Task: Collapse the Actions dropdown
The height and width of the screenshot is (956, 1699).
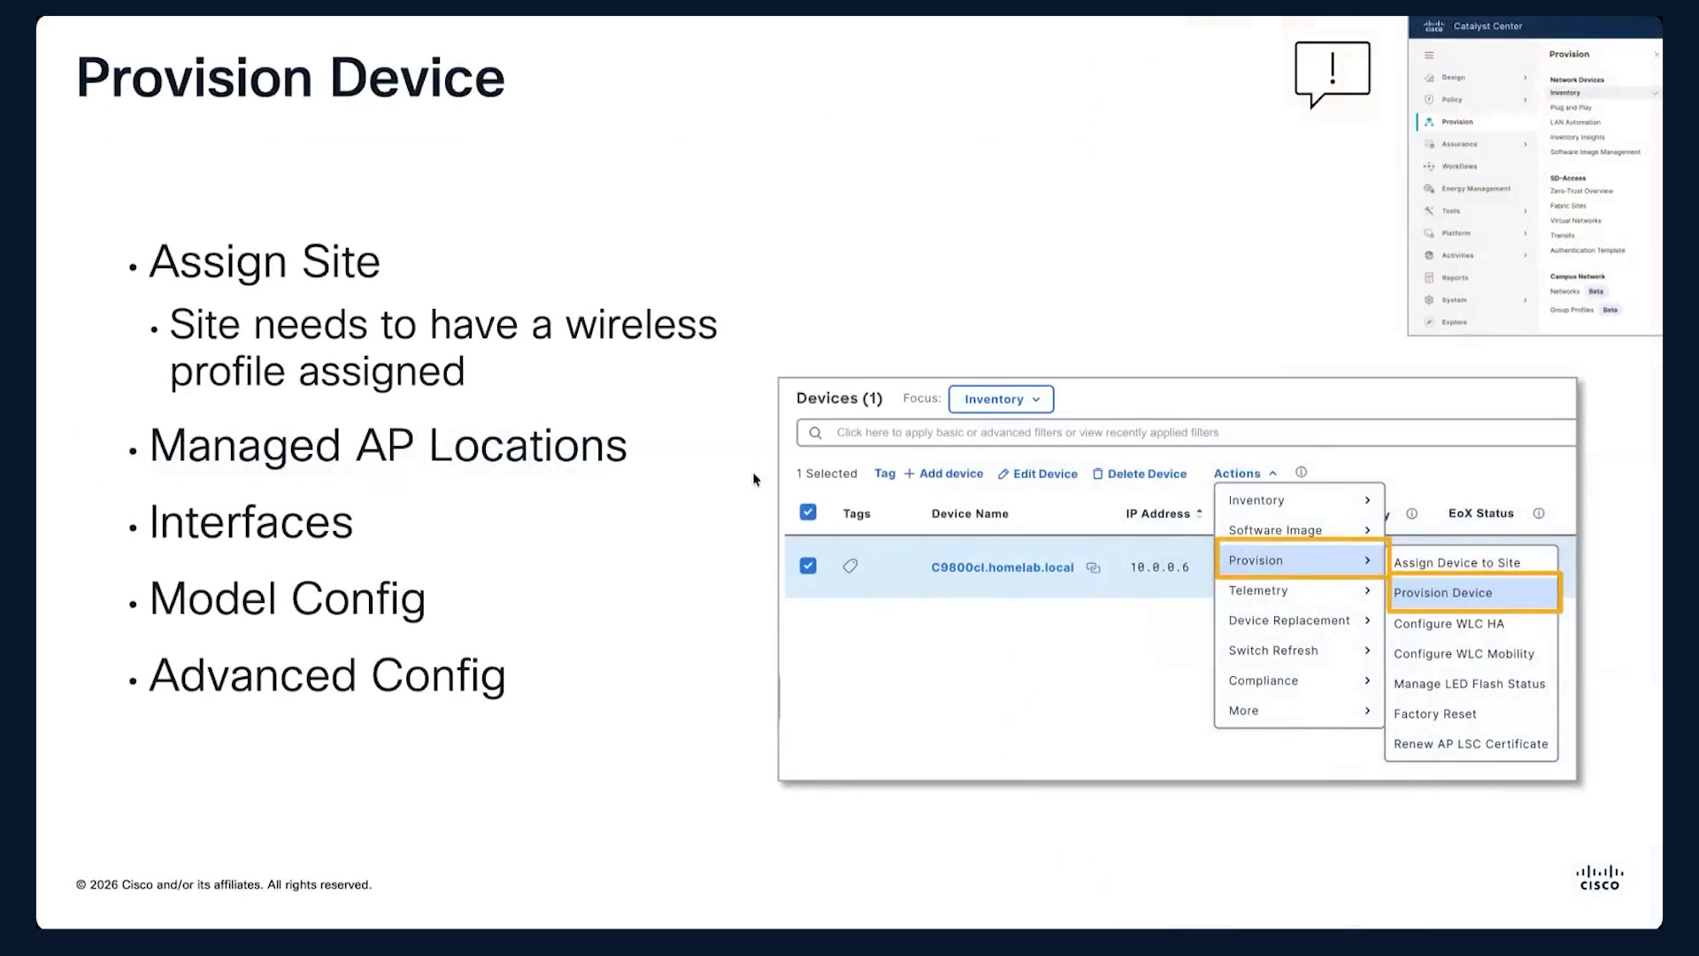Action: [x=1245, y=474]
